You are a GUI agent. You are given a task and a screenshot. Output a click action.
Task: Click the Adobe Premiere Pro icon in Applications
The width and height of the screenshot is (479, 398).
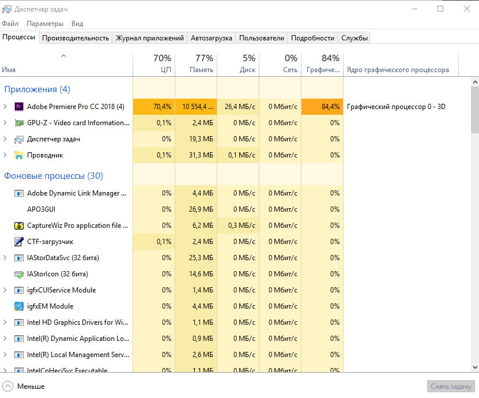point(19,107)
